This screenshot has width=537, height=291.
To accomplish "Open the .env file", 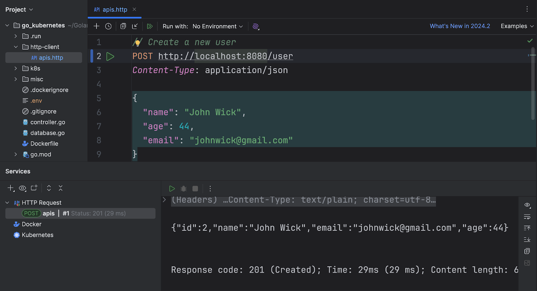I will [32, 100].
